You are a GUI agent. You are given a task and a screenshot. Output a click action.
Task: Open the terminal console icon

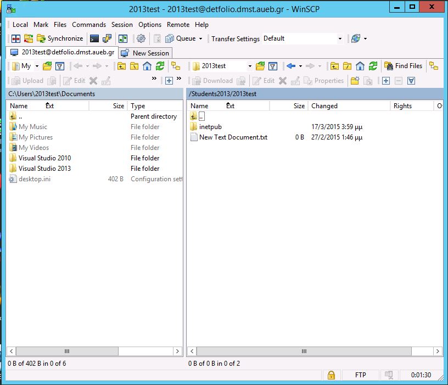(94, 38)
